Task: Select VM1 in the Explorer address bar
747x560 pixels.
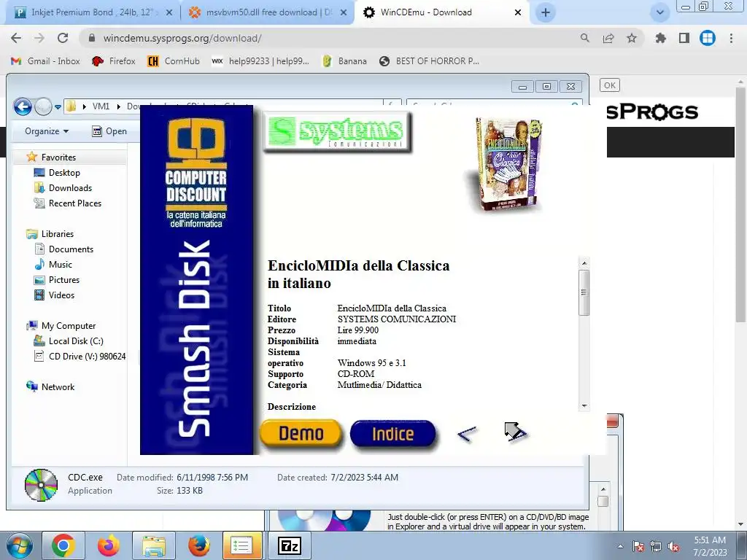Action: coord(101,106)
